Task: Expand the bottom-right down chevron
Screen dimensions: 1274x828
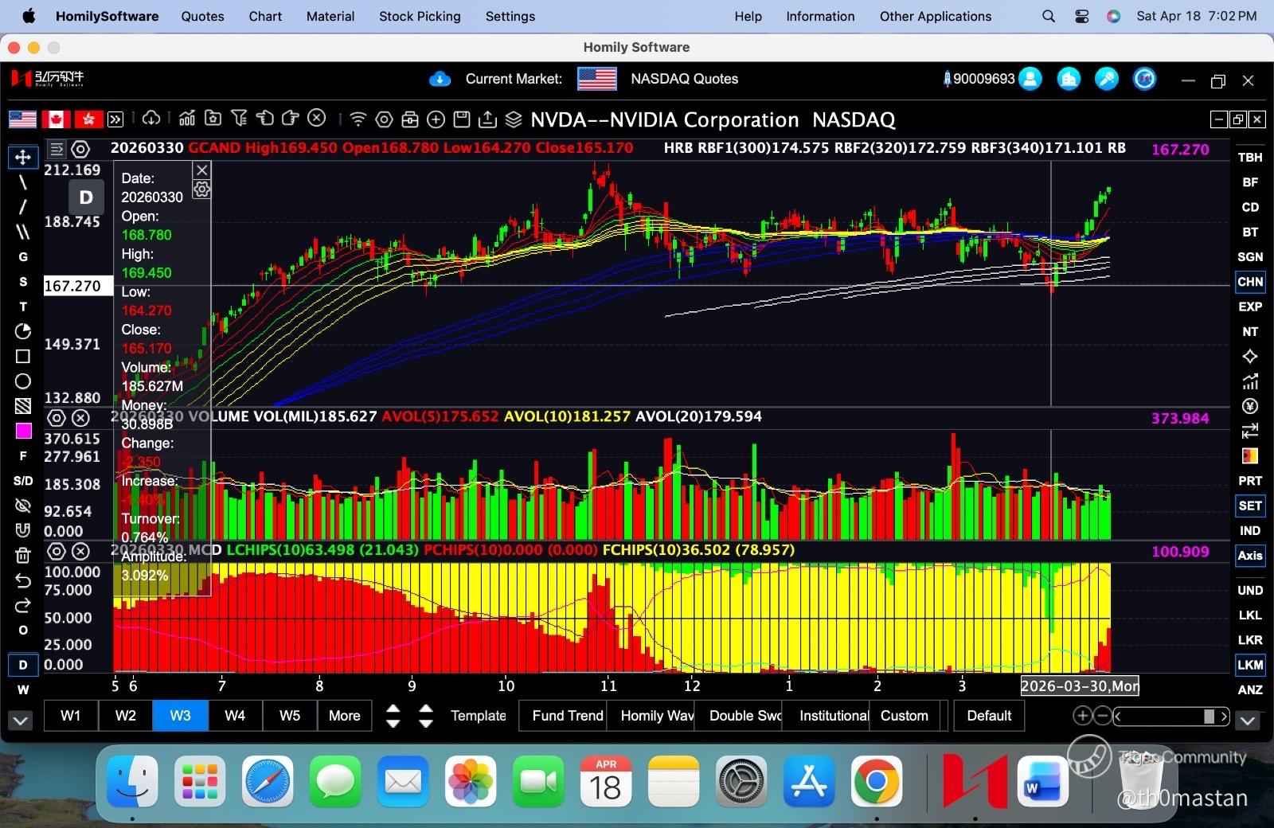Action: point(1248,721)
